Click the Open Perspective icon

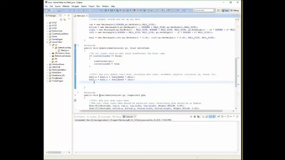pyautogui.click(x=219, y=11)
